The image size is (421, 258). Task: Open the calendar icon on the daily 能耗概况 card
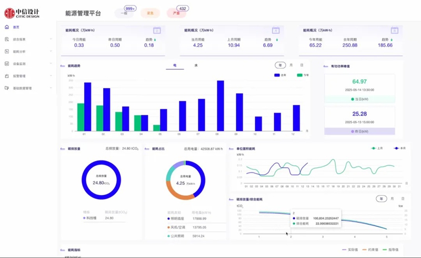click(157, 31)
